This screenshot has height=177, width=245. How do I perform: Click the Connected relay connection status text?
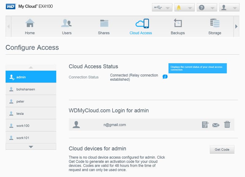134,77
